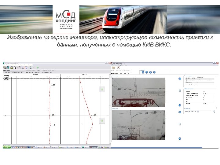Click the black opposing-arrows icon in chart toolbar

click(31, 68)
